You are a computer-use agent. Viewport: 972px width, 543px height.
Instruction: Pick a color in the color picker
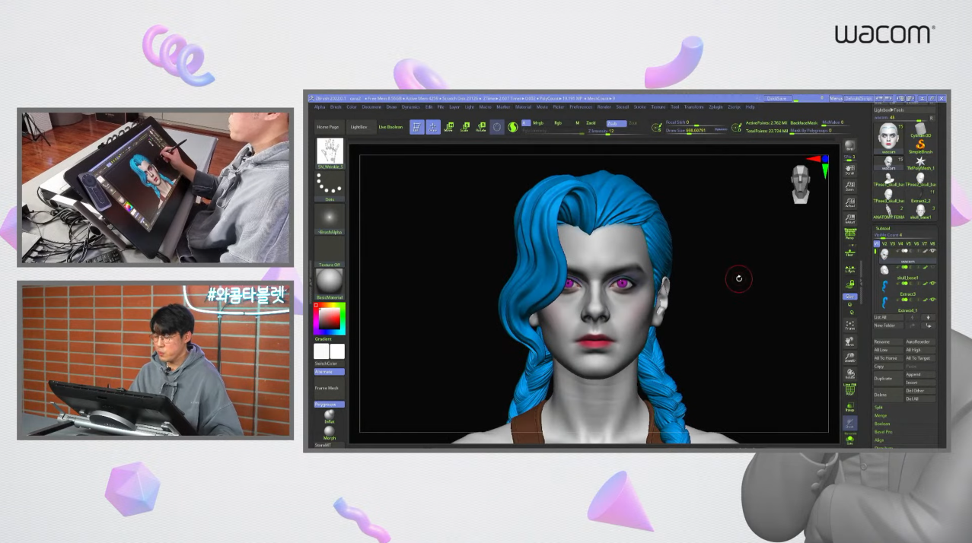click(x=330, y=319)
